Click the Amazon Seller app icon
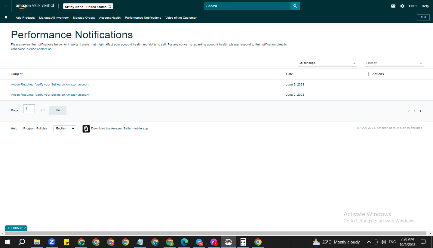433x248 pixels. pyautogui.click(x=86, y=129)
